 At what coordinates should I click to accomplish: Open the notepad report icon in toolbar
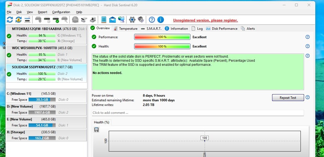(104, 20)
